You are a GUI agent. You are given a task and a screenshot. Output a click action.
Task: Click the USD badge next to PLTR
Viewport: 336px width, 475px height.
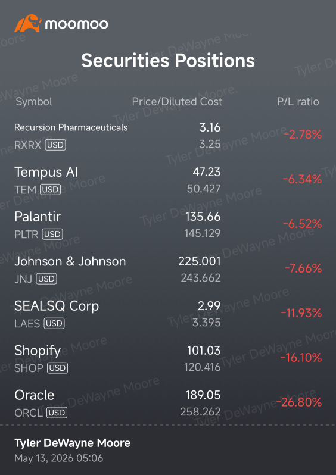52,234
